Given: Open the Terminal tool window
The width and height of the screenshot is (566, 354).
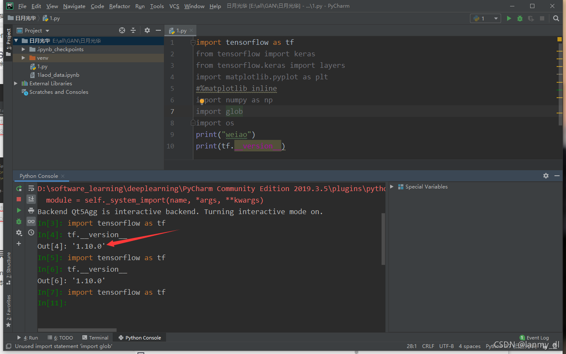Looking at the screenshot, I should click(x=96, y=338).
